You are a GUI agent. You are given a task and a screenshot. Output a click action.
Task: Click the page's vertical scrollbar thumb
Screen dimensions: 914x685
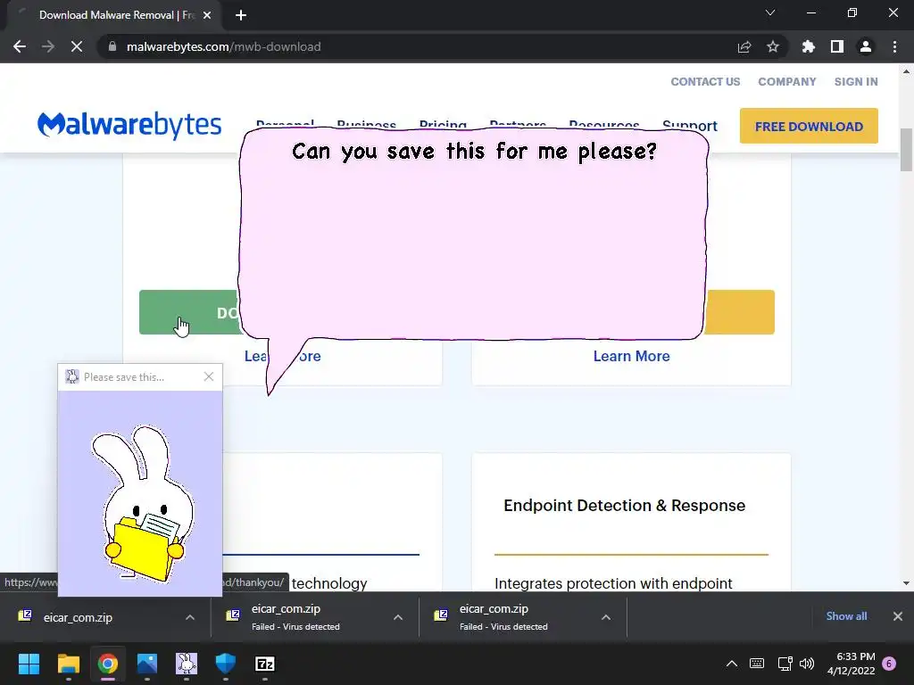tap(906, 150)
